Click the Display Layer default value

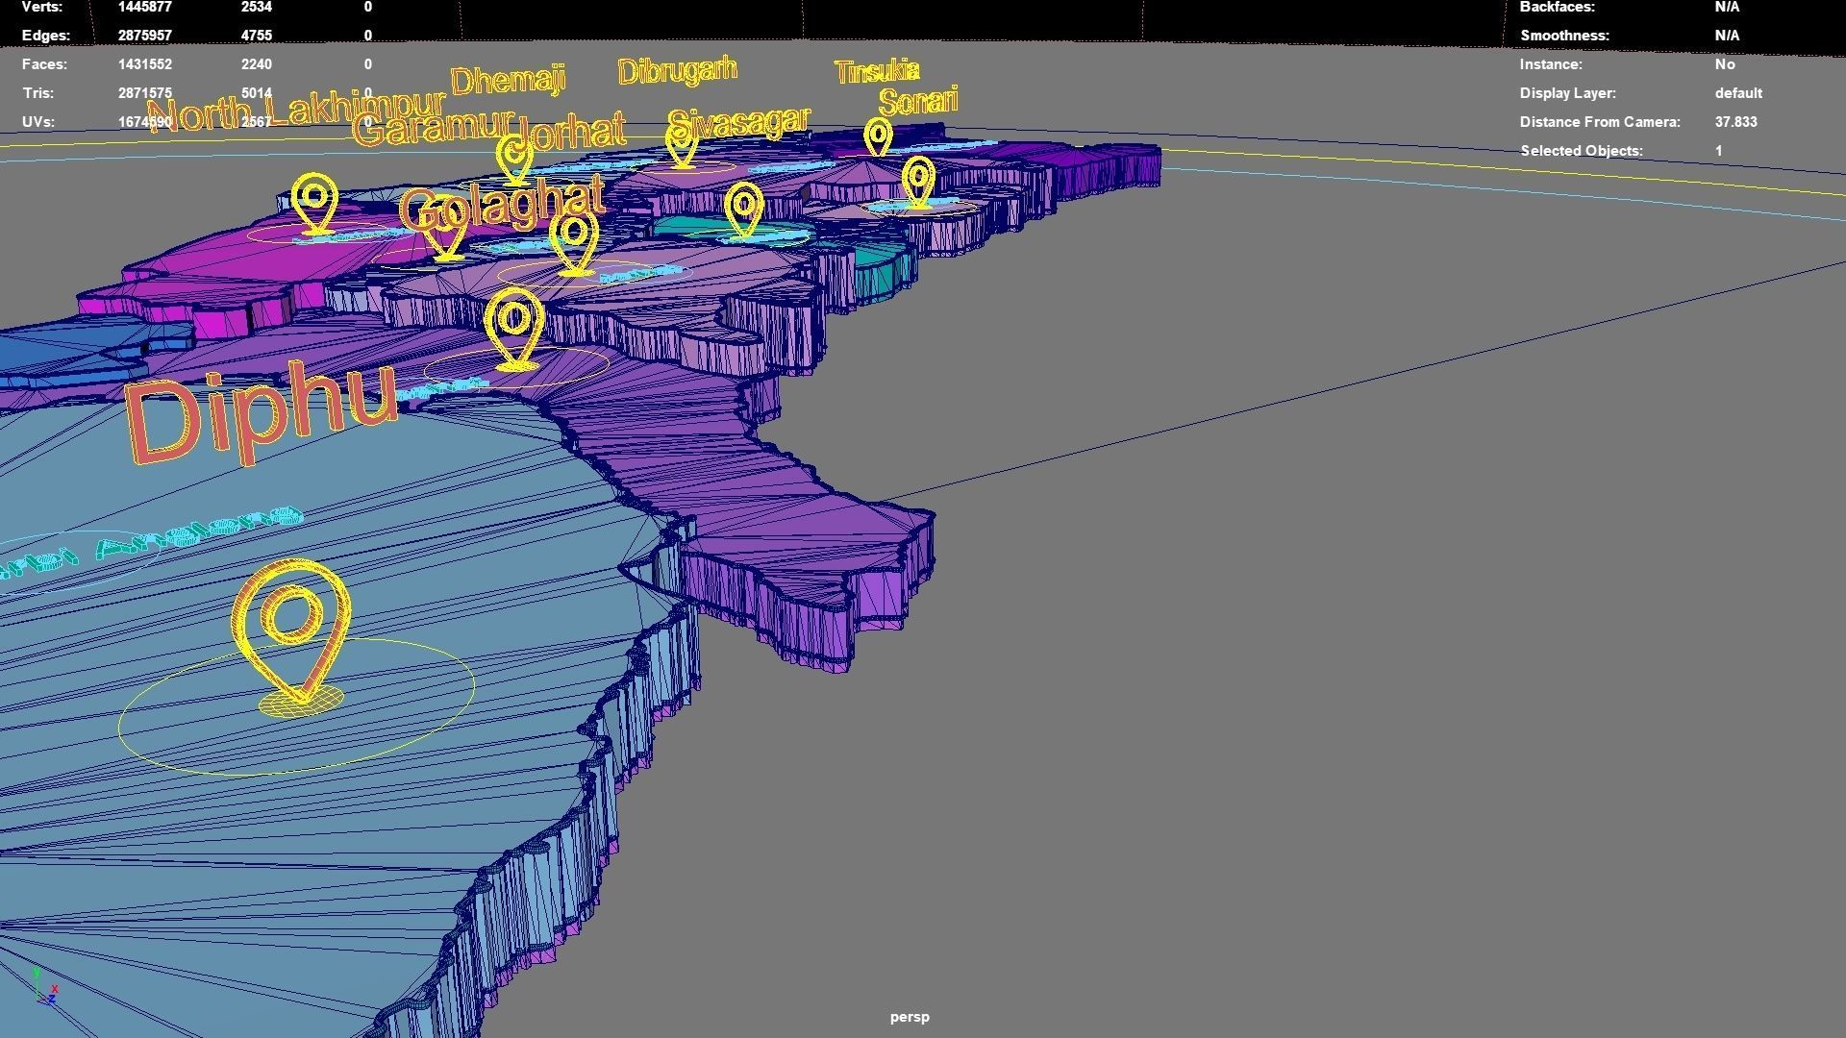point(1737,93)
